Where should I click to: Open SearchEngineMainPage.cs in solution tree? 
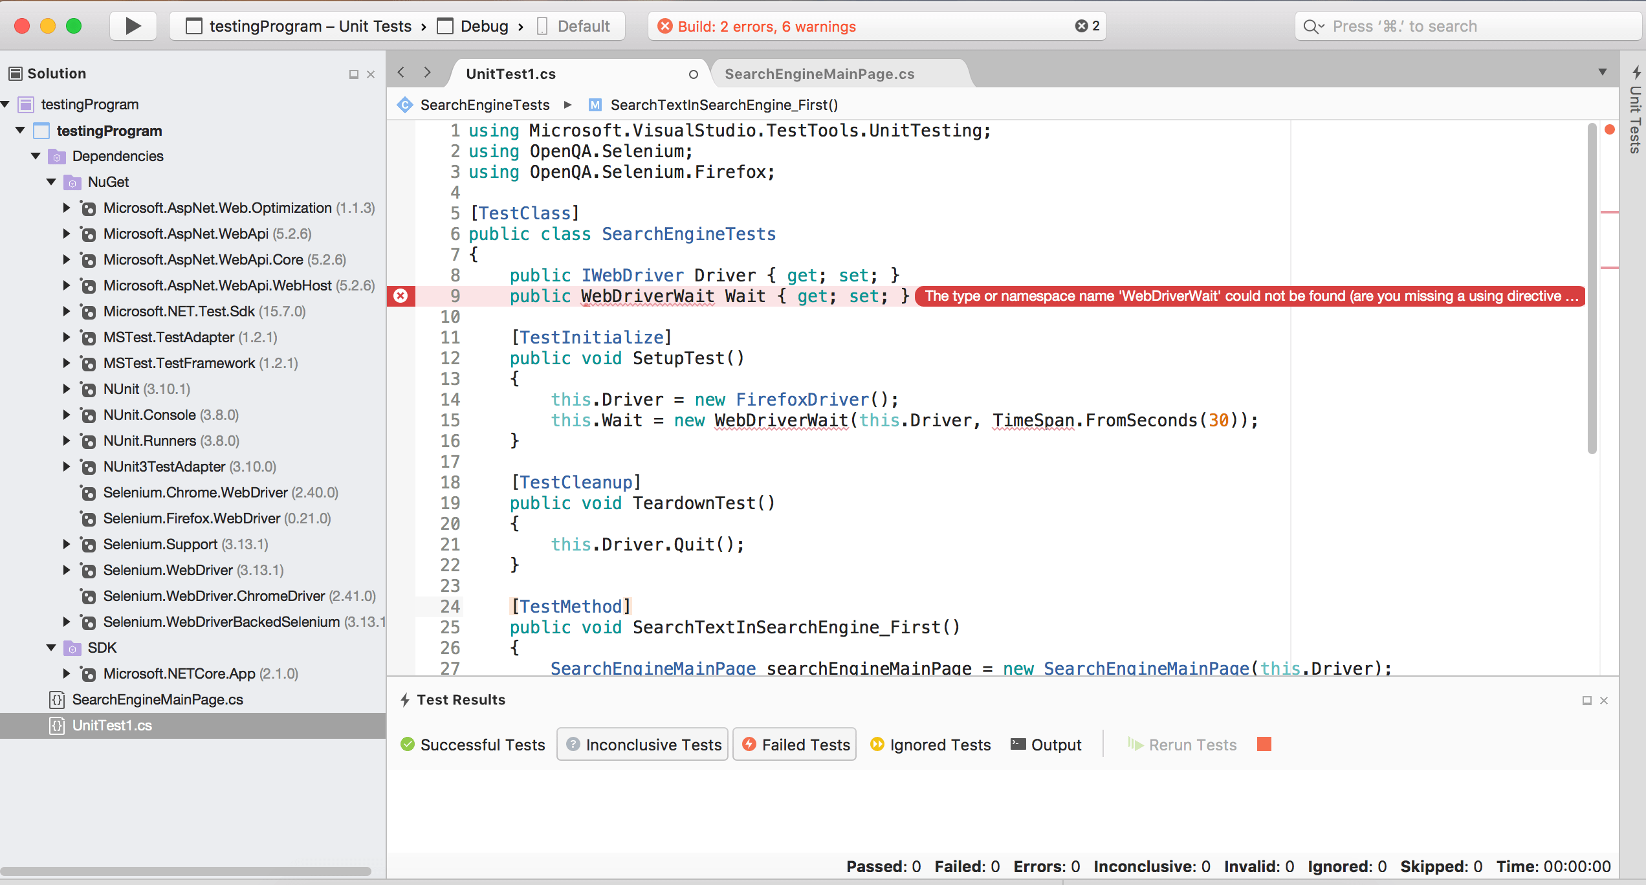[157, 699]
